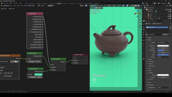Select the Camera object icon in outliner
This screenshot has height=97, width=172.
(x=149, y=11)
